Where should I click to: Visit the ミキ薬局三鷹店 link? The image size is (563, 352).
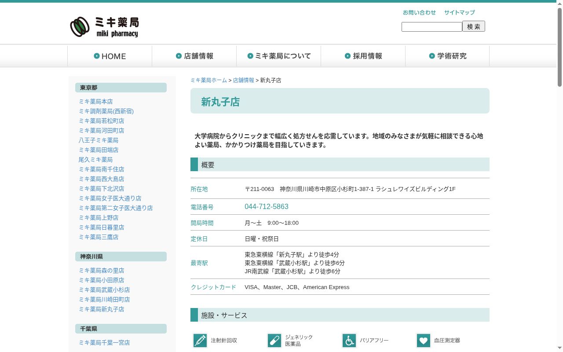99,237
